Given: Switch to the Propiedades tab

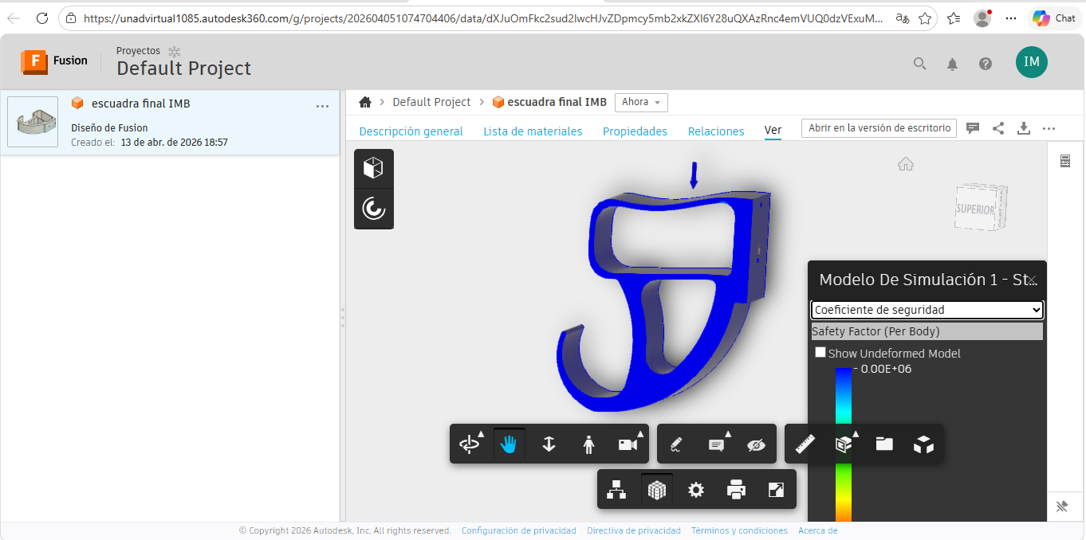Looking at the screenshot, I should (x=635, y=131).
